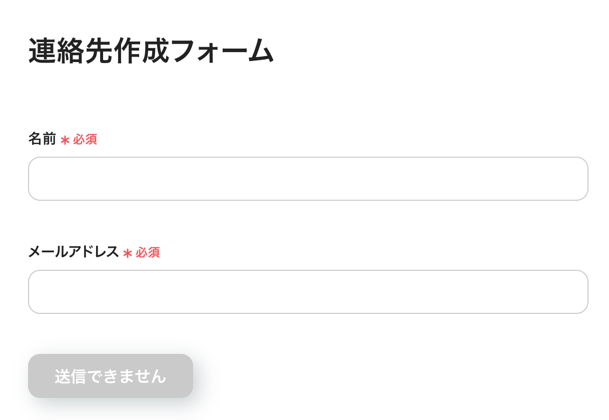Focus the メールアドレス input box
Screen dimensions: 609x420
(x=308, y=292)
